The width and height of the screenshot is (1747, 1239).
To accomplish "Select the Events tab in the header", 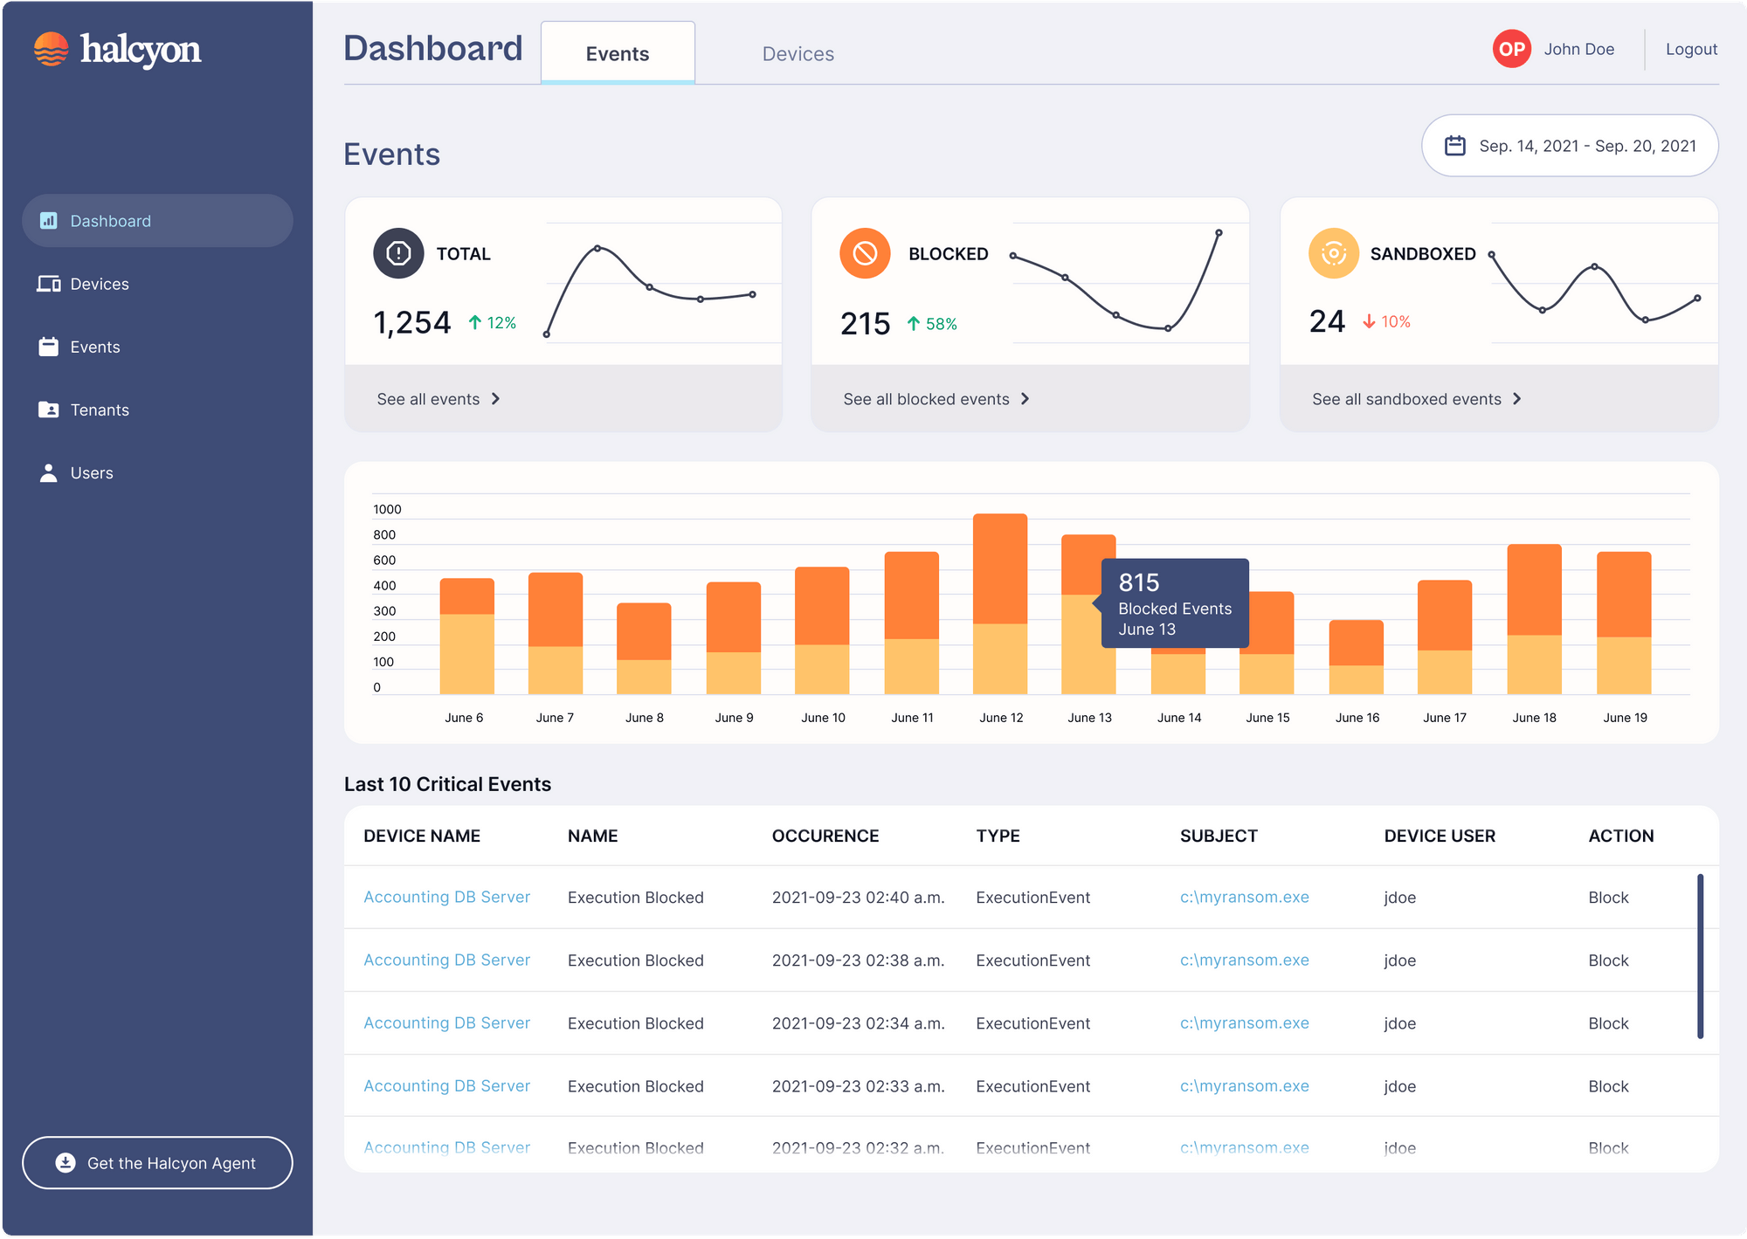I will coord(618,53).
